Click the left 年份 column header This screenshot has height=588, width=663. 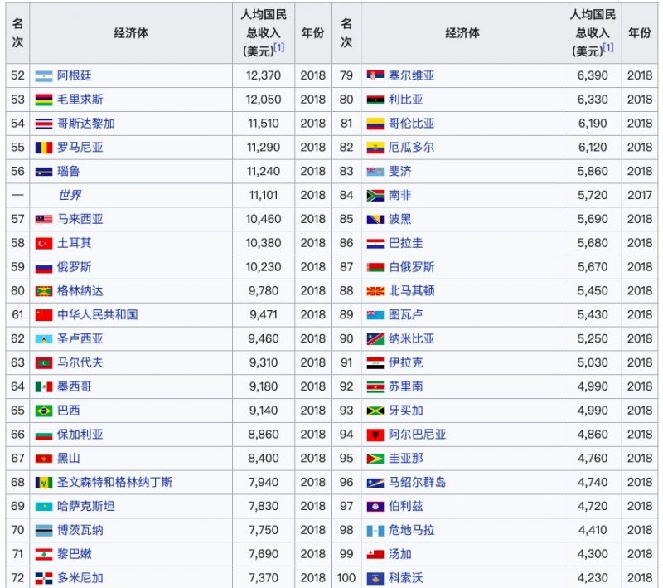click(313, 33)
